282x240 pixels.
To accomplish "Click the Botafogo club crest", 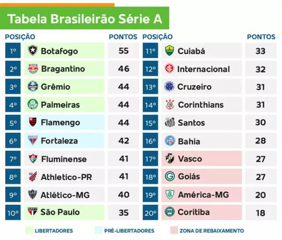I will point(33,50).
